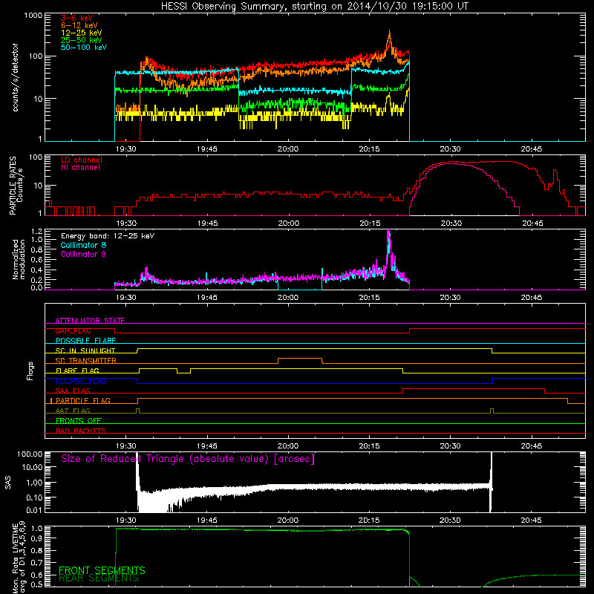Image resolution: width=594 pixels, height=594 pixels.
Task: Click the SC_TRANSMITTER raised pulse near 20:00
Action: 300,359
